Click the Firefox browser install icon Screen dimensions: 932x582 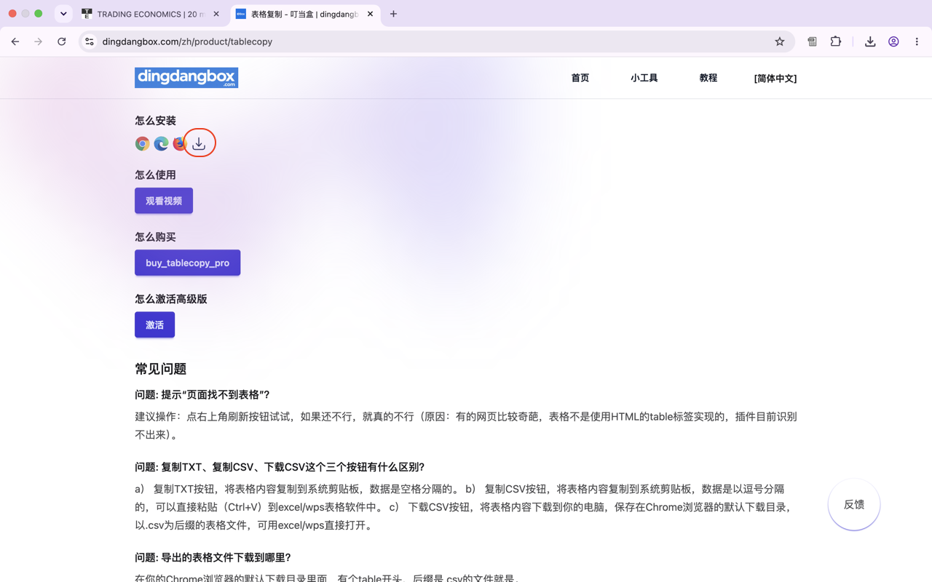click(x=179, y=143)
